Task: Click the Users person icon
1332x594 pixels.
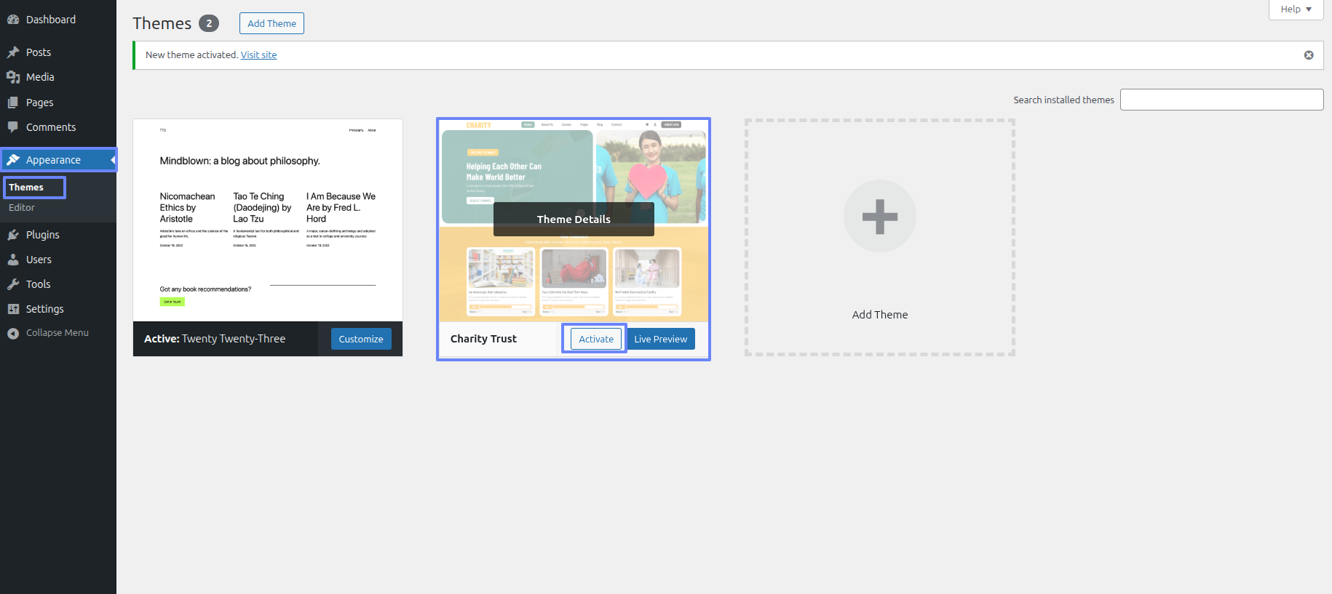Action: click(13, 260)
